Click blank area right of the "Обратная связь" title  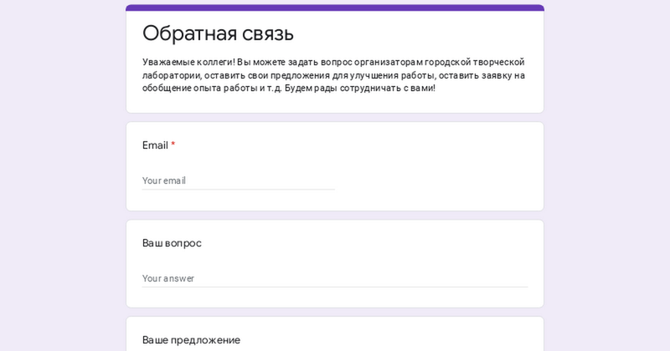click(x=419, y=33)
